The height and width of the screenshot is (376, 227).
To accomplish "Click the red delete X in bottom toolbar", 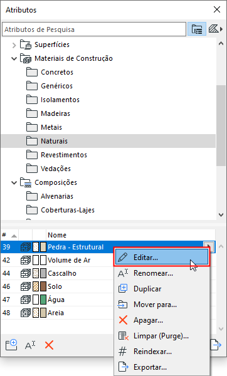I will (x=49, y=345).
